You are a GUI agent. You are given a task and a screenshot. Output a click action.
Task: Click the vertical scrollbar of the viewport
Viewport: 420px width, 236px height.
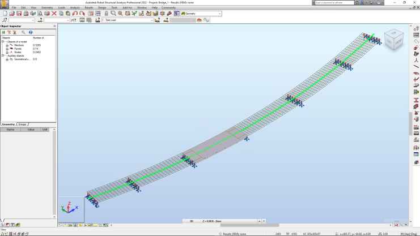tap(410, 122)
